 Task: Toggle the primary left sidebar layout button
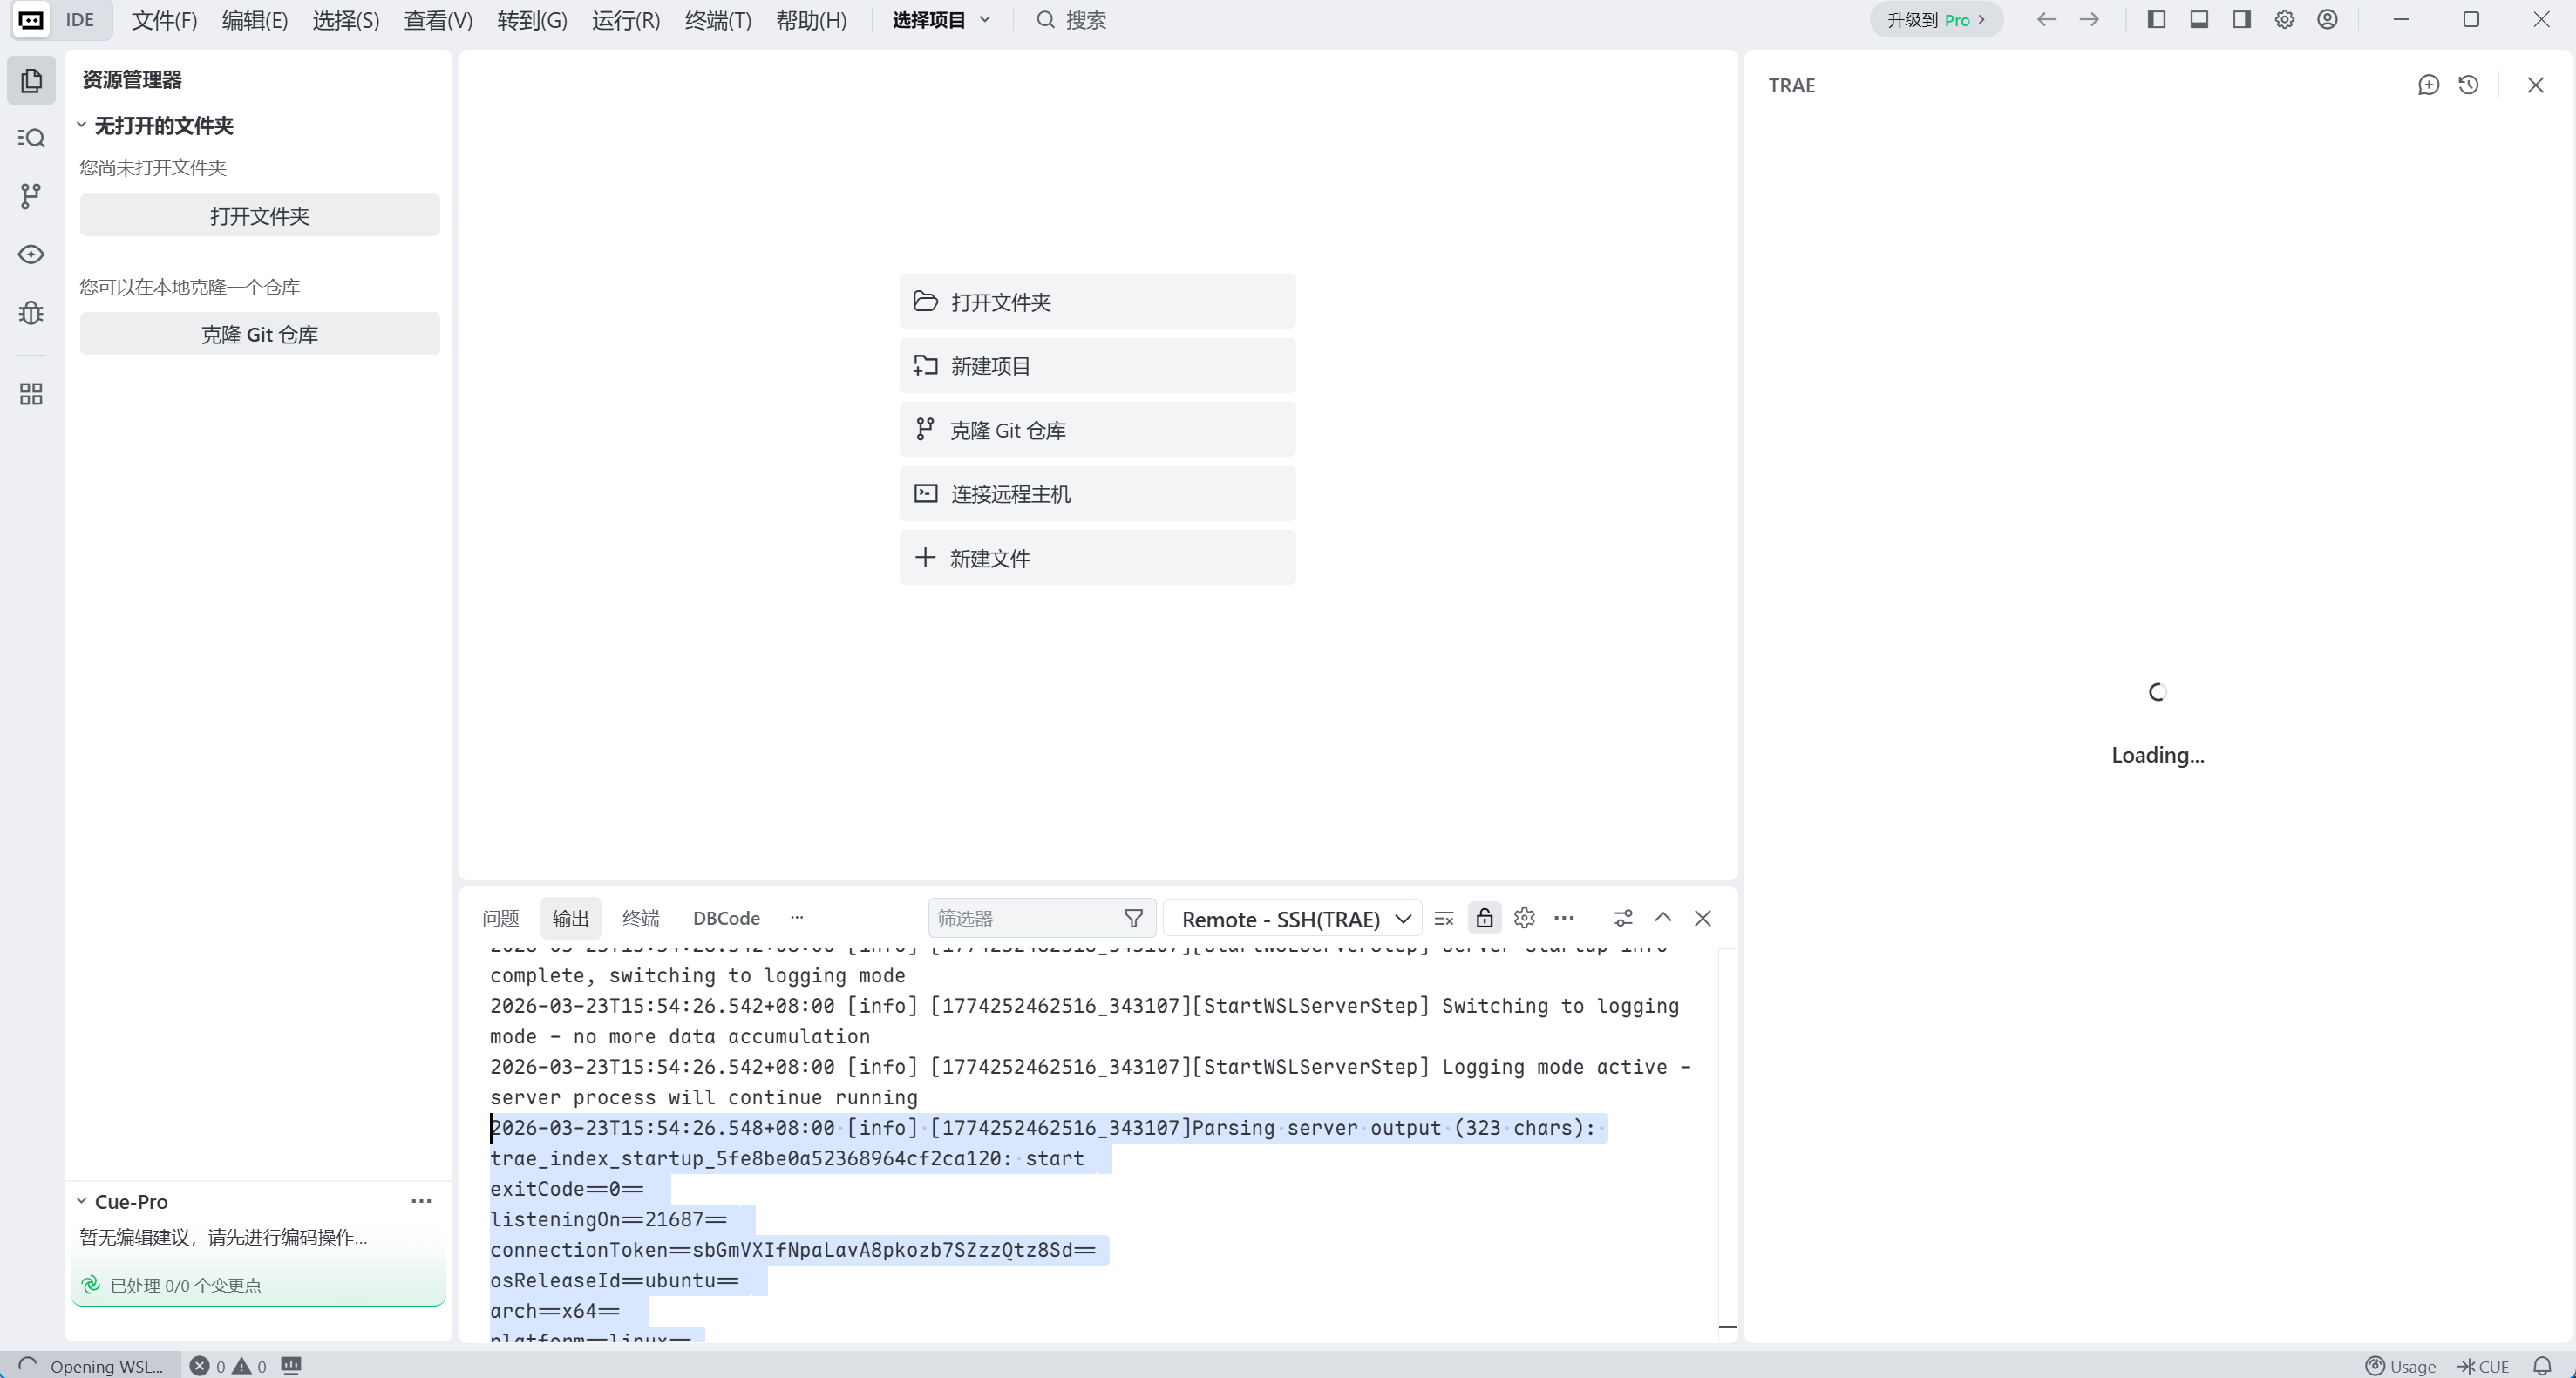2156,20
